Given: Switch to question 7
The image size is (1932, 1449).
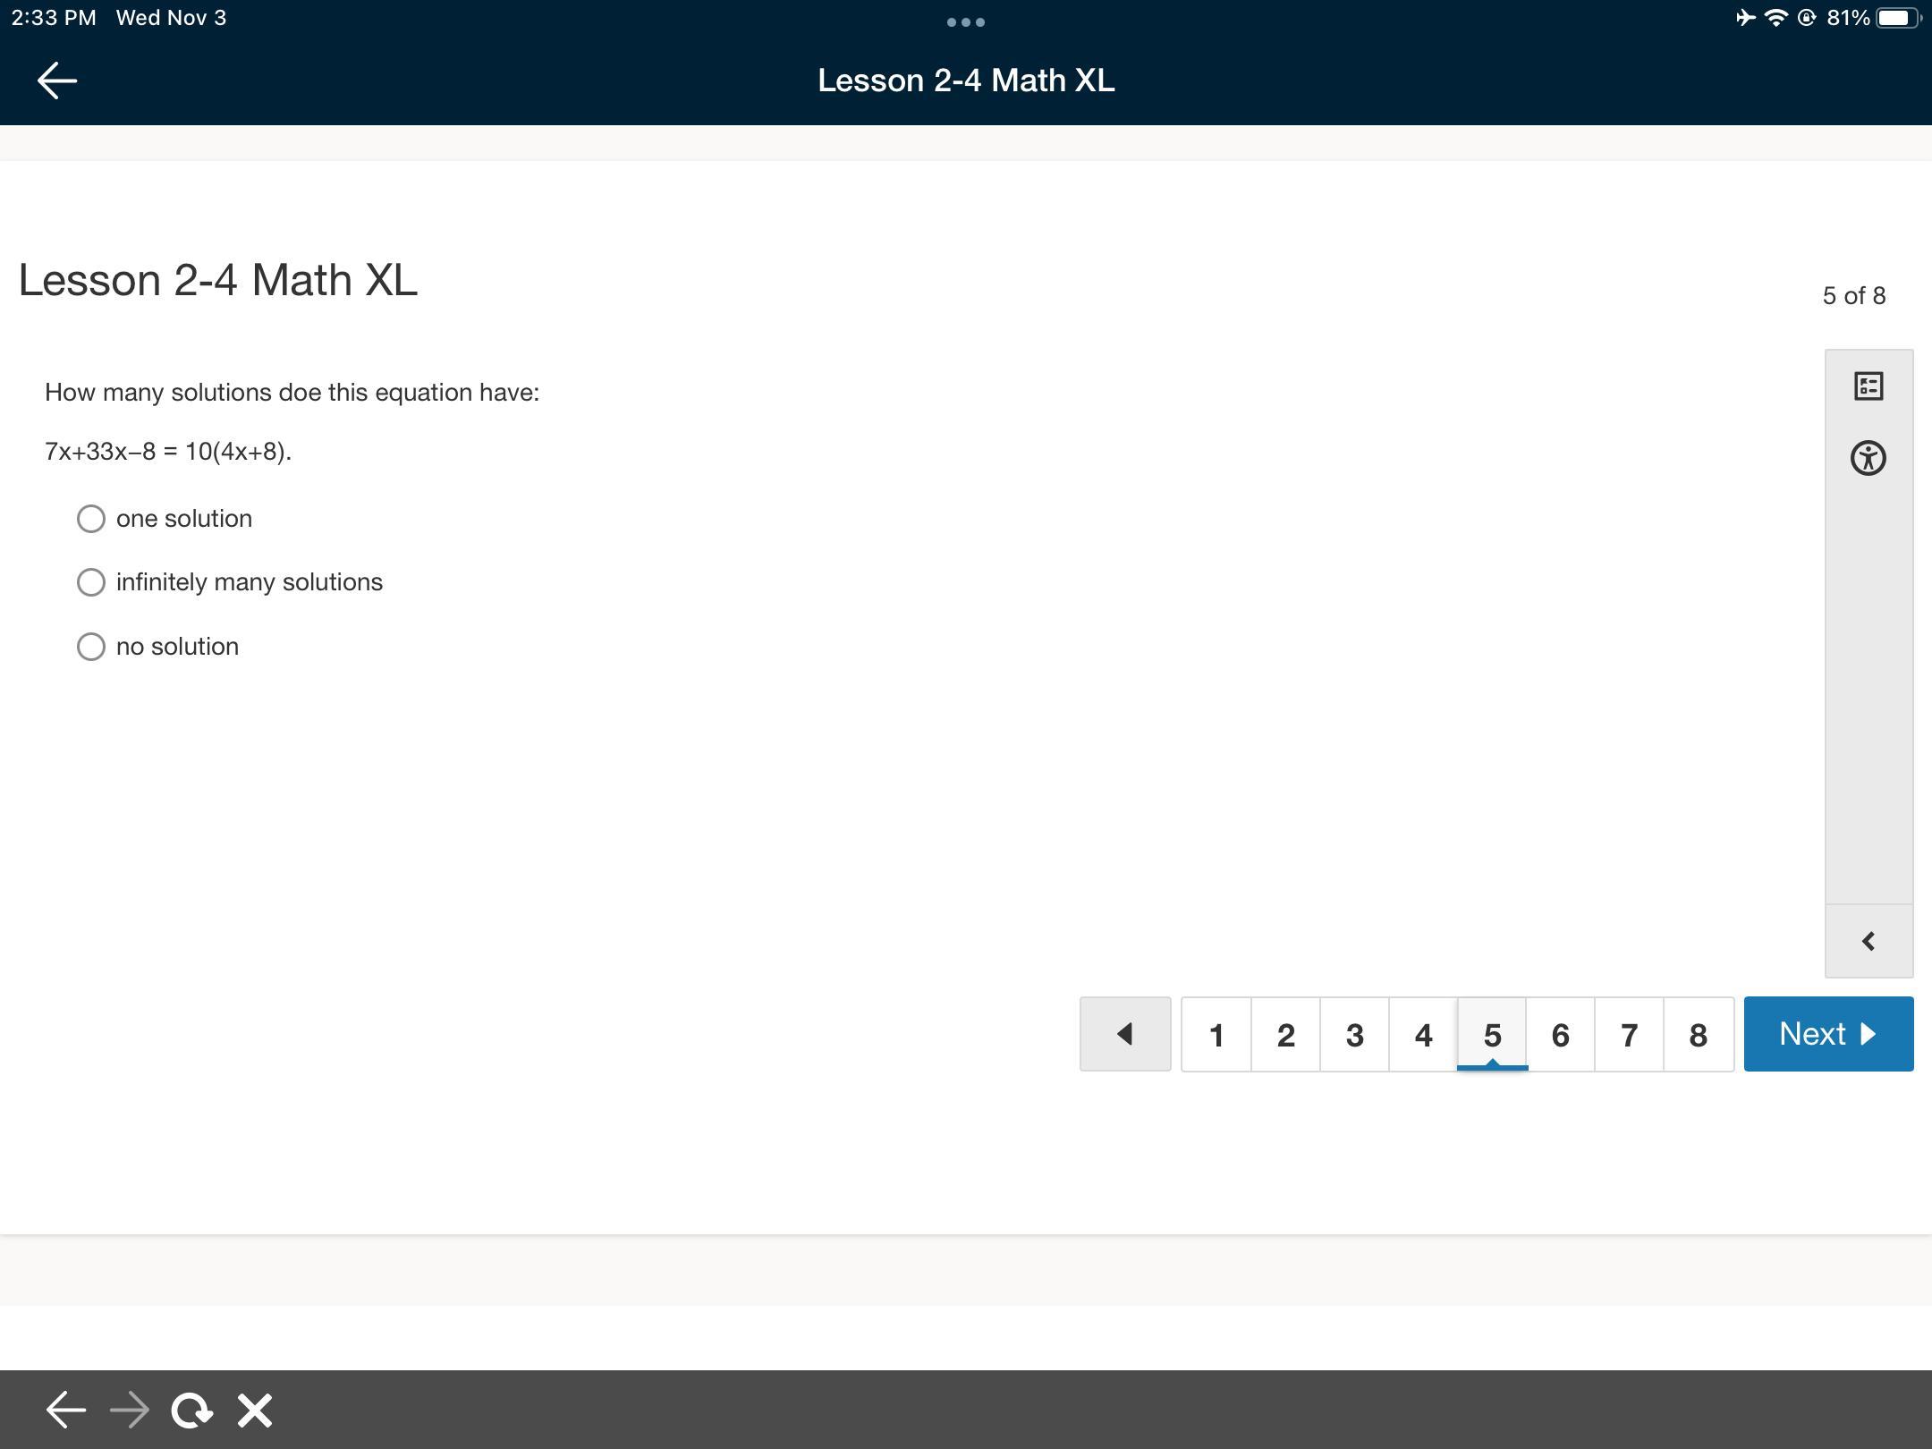Looking at the screenshot, I should (x=1630, y=1035).
